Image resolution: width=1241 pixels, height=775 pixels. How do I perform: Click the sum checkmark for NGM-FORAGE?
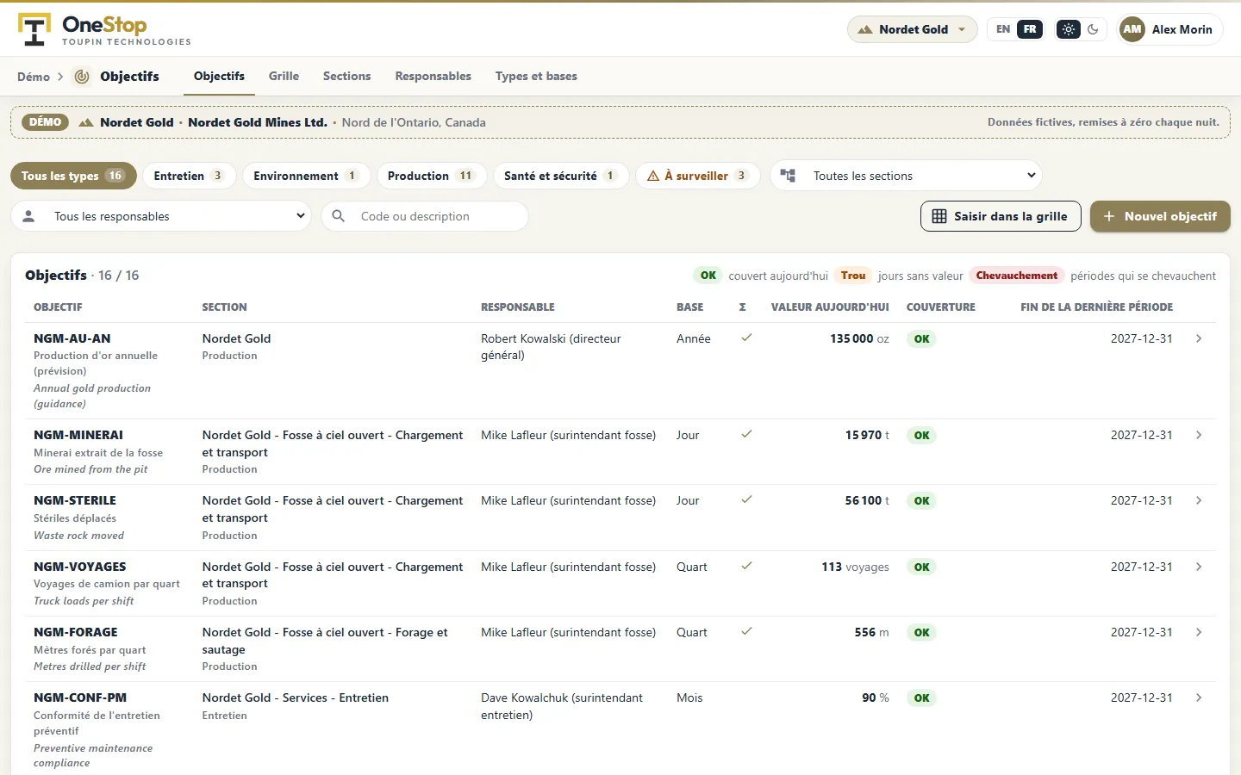[746, 632]
